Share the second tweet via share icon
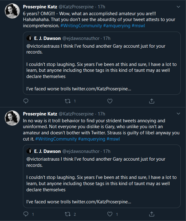This screenshot has height=221, width=186. [x=152, y=214]
